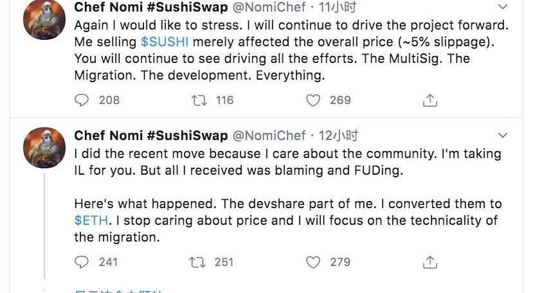Reply to the tweet with 208 replies

[x=82, y=100]
